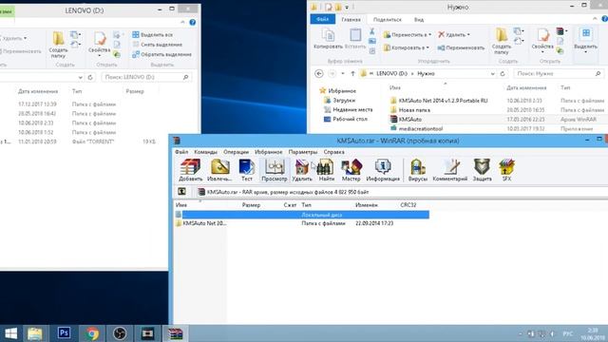Click Переименовать in Нужно window ribbon
The height and width of the screenshot is (342, 608).
pyautogui.click(x=461, y=47)
